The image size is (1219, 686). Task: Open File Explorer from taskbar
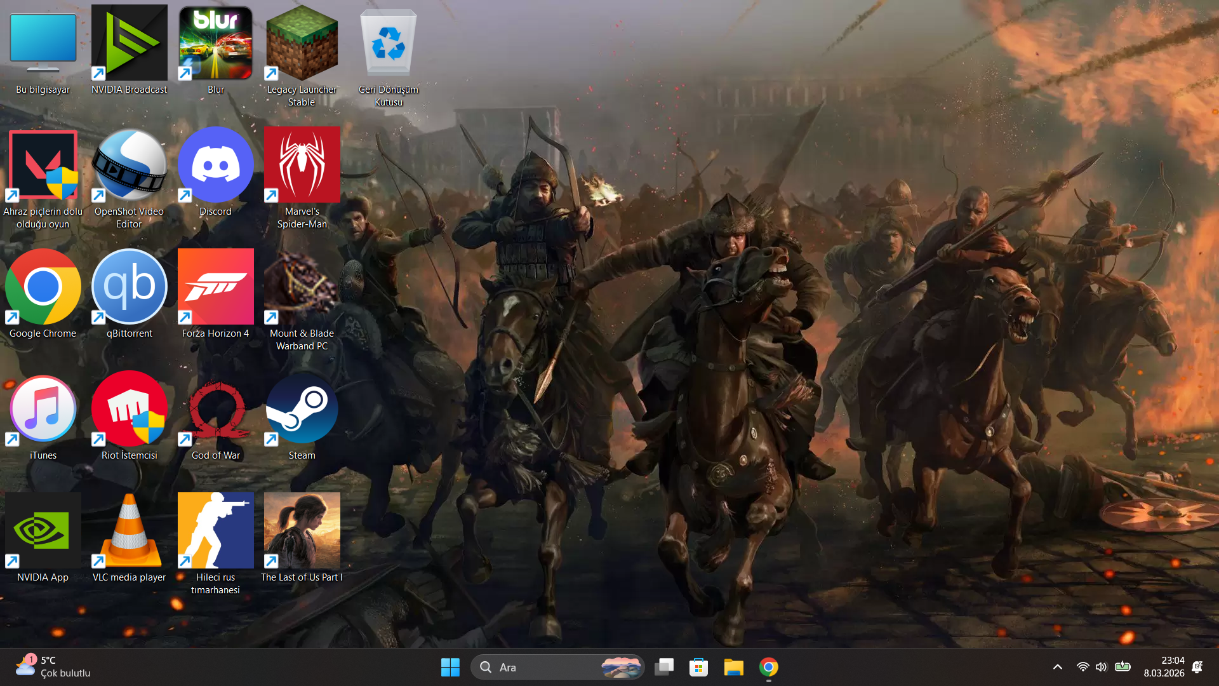click(x=734, y=667)
